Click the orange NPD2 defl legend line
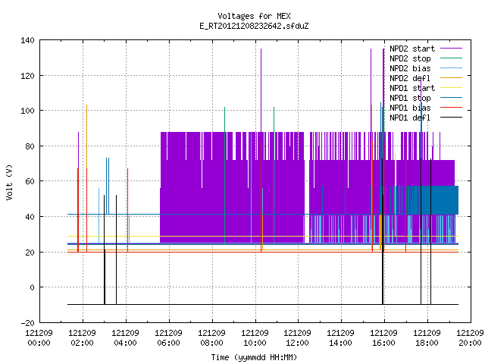Screen dimensions: 485x364 tap(451, 78)
